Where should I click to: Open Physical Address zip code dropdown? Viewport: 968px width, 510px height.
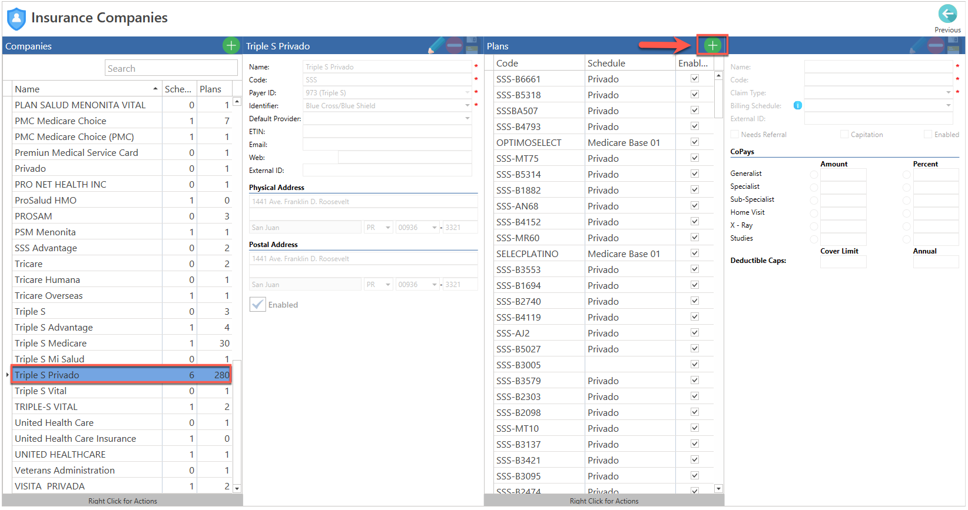tap(435, 228)
